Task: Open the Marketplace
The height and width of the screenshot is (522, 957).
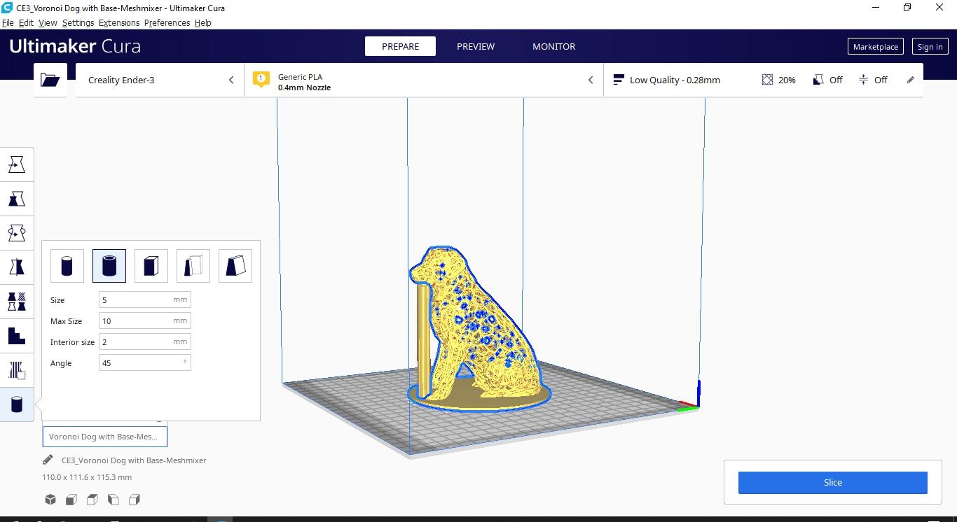Action: pyautogui.click(x=875, y=46)
